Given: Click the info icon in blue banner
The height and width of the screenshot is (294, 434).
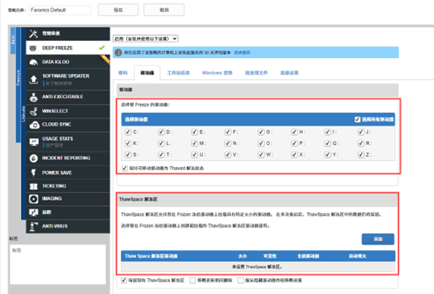Looking at the screenshot, I should (118, 53).
